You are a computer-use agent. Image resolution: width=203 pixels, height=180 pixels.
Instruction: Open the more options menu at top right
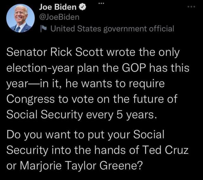(191, 7)
